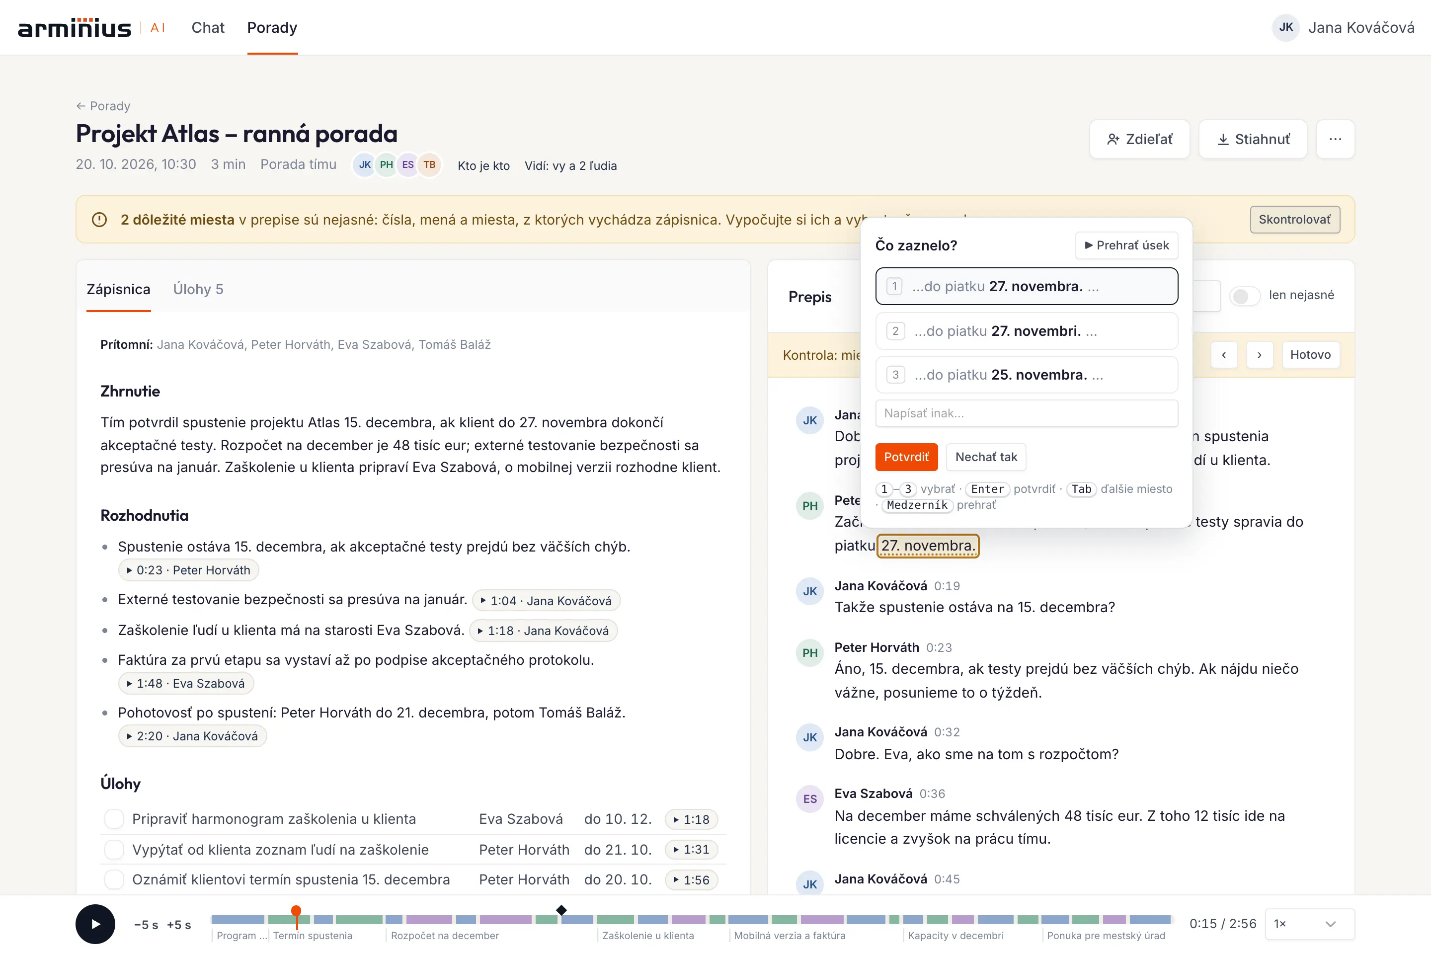1431x954 pixels.
Task: Open the 1× playback speed dropdown
Action: click(1309, 924)
